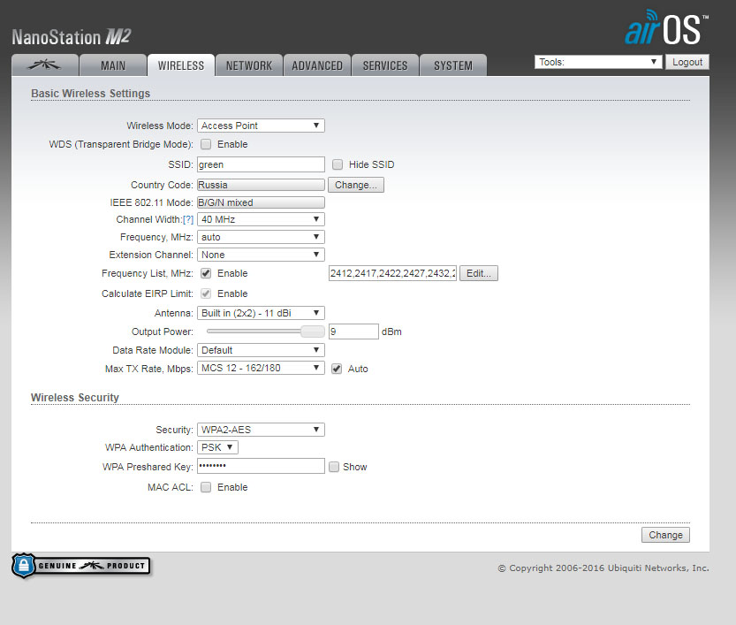Click the airOS logo
The height and width of the screenshot is (625, 736).
pyautogui.click(x=666, y=27)
